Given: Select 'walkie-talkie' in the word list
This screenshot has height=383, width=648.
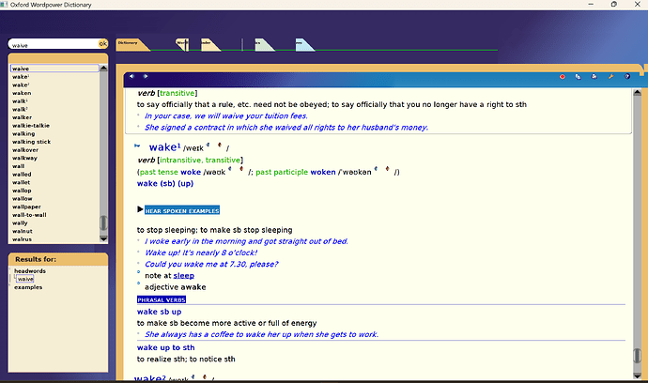Looking at the screenshot, I should coord(31,126).
